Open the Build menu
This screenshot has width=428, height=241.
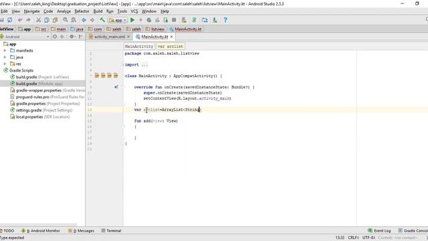[98, 11]
